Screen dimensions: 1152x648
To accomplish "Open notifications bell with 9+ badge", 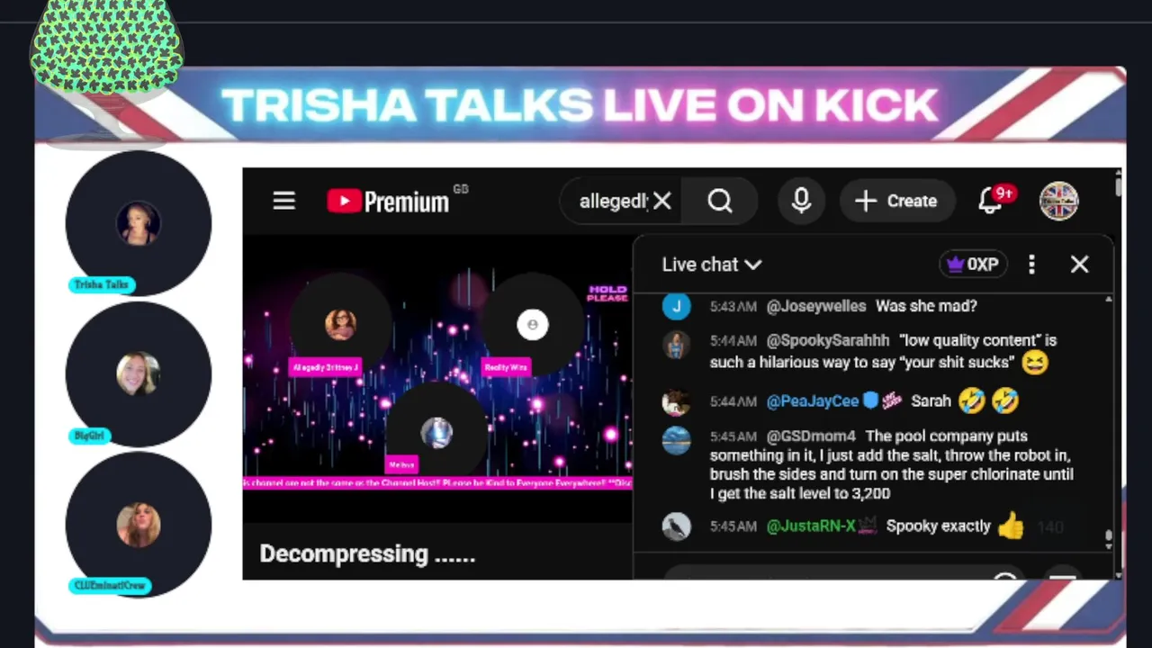I will pos(994,199).
